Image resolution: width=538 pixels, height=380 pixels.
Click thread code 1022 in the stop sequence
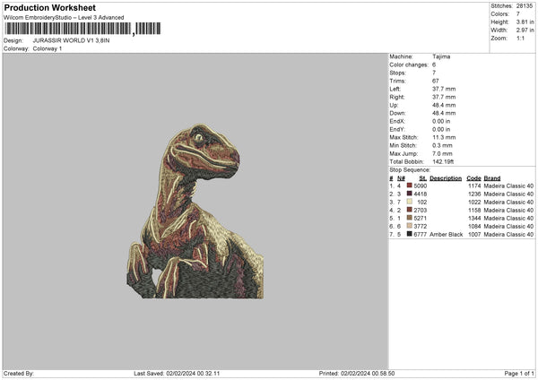click(x=474, y=202)
